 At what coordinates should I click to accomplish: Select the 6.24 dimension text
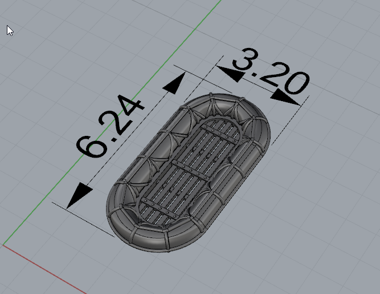point(111,126)
